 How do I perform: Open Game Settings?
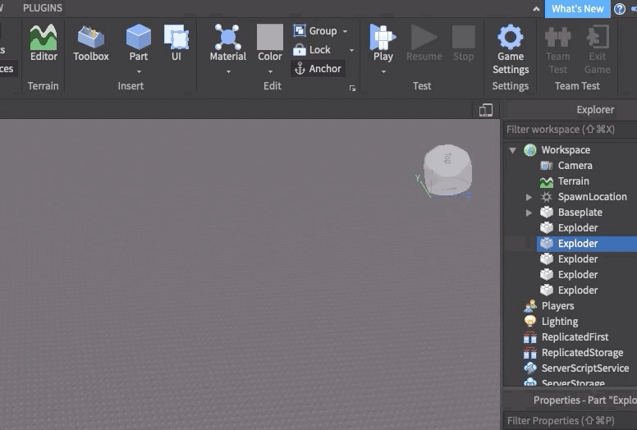pyautogui.click(x=511, y=49)
